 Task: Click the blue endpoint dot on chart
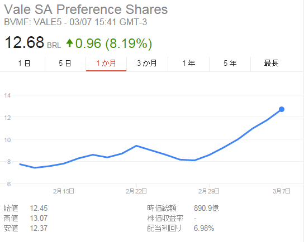282,109
